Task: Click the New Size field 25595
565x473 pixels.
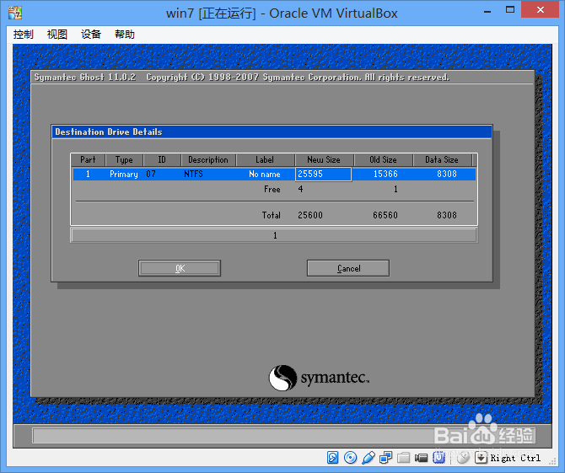Action: (323, 174)
